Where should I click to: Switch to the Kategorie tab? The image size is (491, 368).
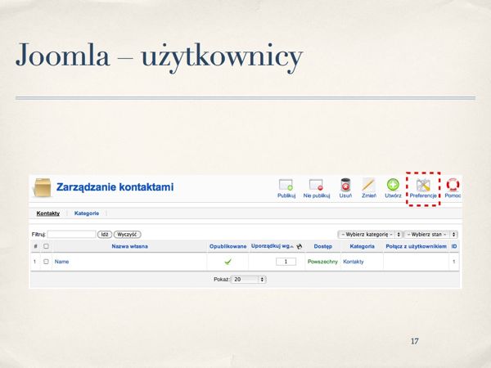(x=87, y=213)
